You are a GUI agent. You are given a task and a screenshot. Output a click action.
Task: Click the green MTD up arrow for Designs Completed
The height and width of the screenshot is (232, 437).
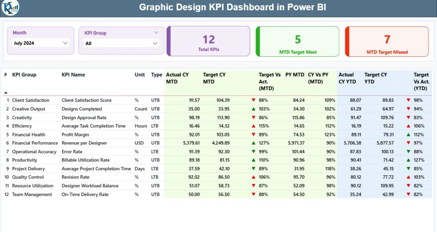coord(254,109)
